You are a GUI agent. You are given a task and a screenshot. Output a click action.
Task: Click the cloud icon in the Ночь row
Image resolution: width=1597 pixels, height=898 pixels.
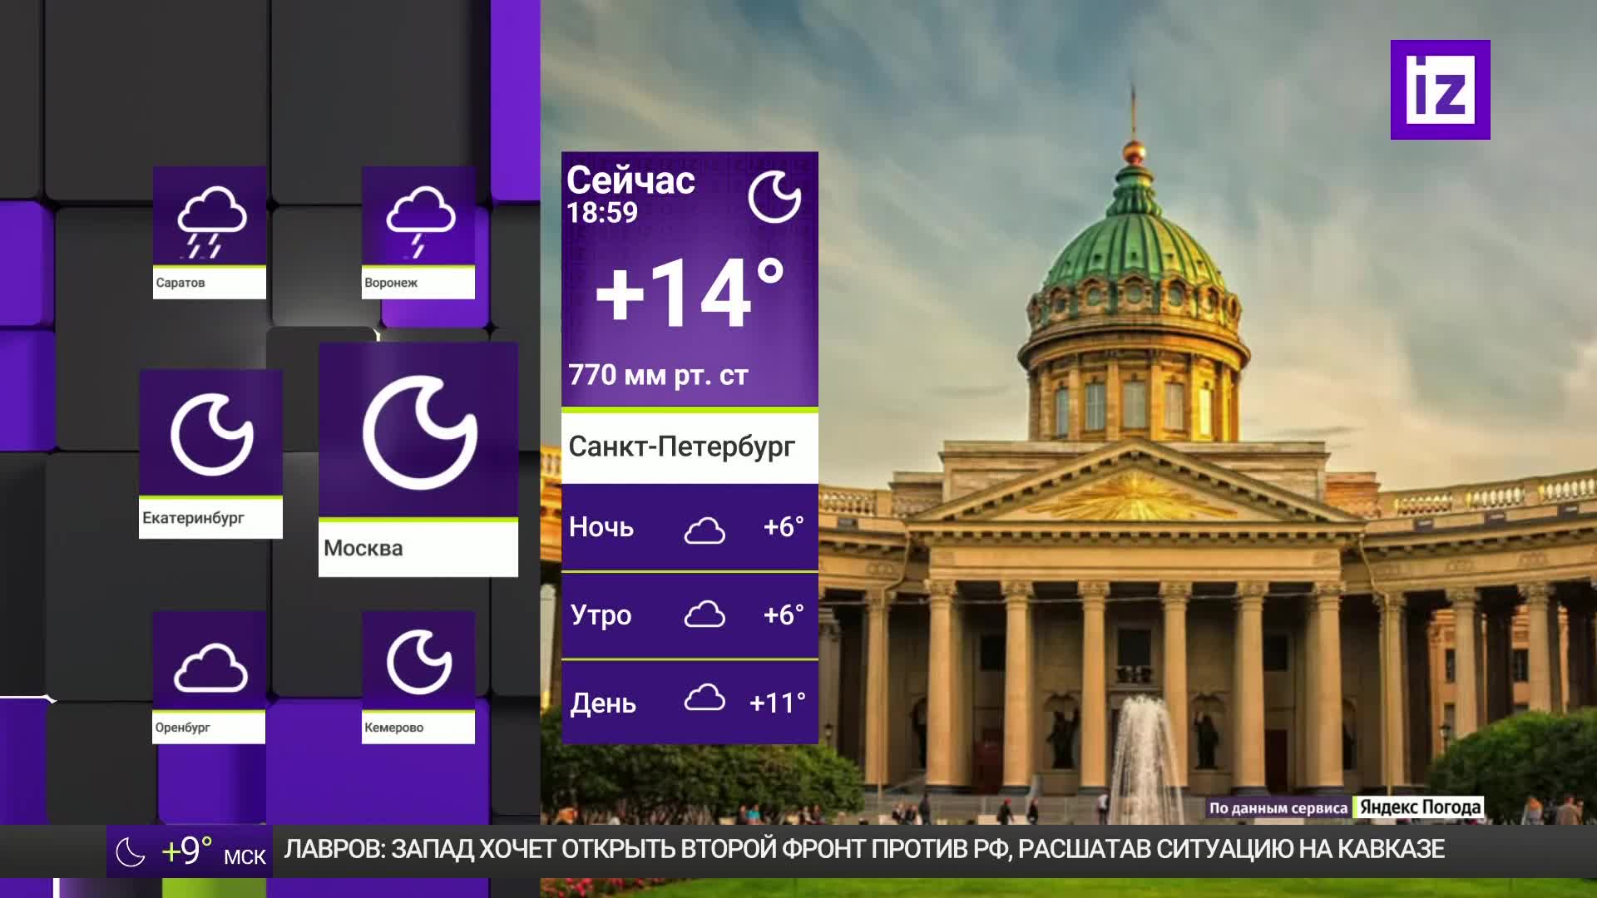[x=705, y=530]
